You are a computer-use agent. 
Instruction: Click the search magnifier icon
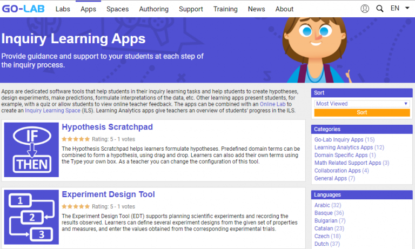(x=380, y=9)
